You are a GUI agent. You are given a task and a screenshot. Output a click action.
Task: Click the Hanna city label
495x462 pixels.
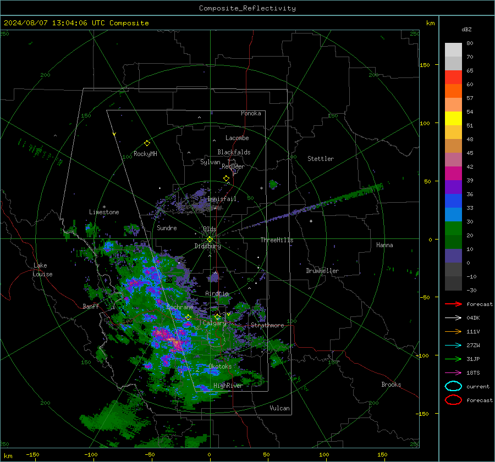(x=384, y=245)
